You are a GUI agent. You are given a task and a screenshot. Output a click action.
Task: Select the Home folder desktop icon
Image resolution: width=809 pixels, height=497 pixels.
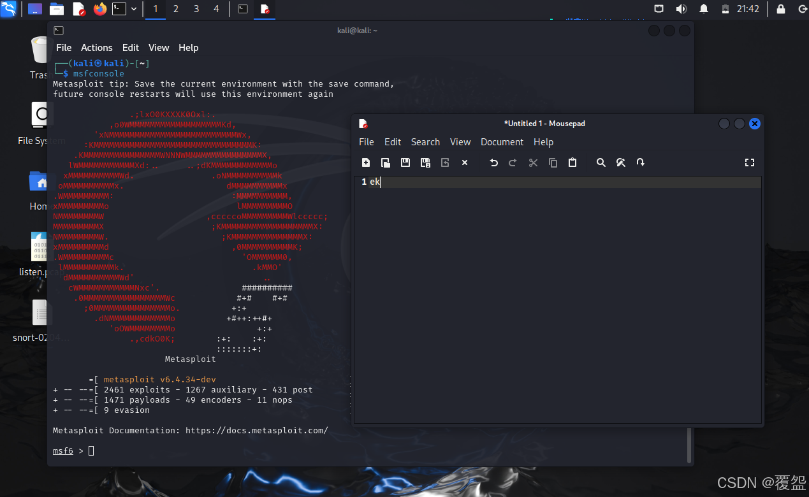coord(39,189)
